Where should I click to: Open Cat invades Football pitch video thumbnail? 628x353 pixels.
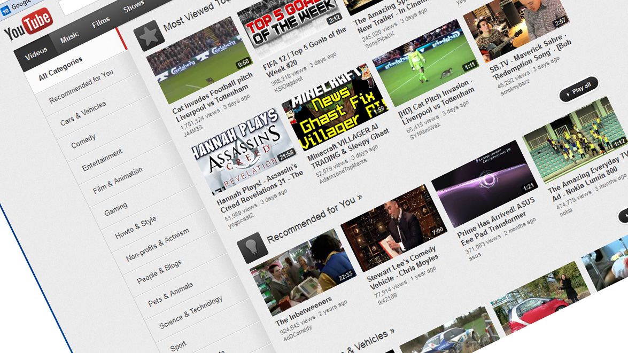199,60
